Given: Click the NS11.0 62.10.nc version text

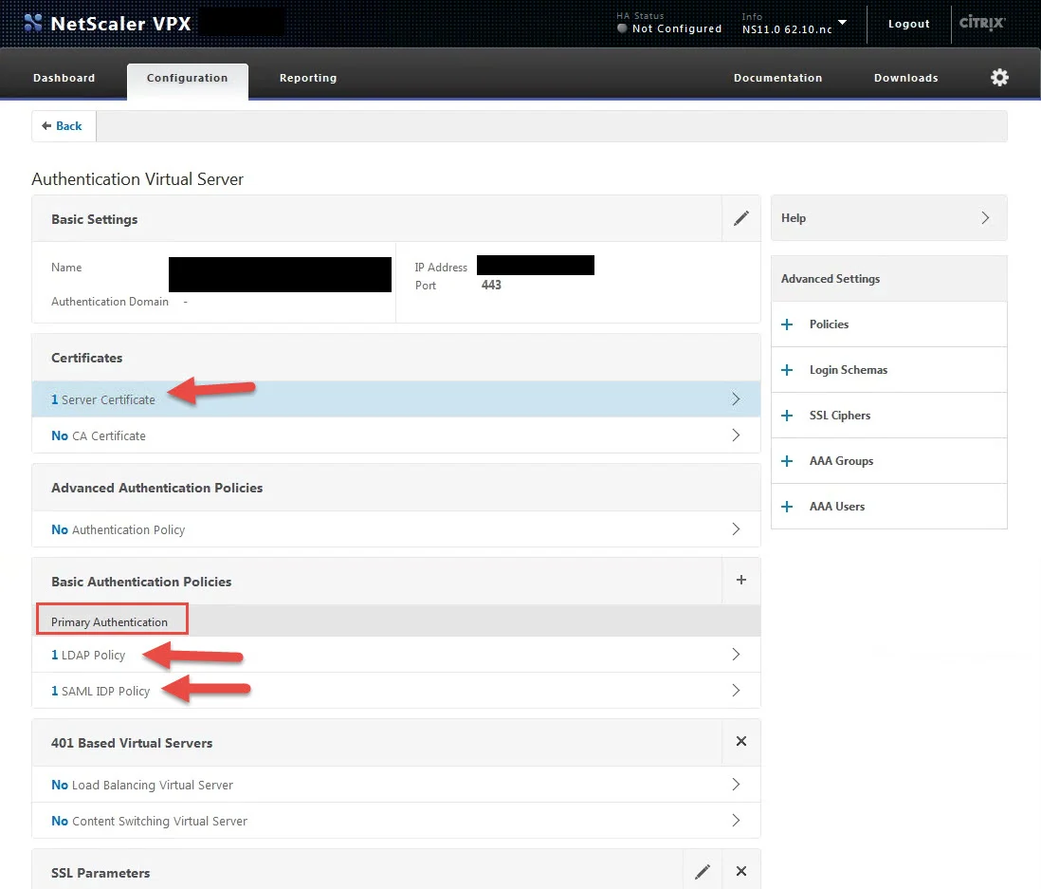Looking at the screenshot, I should tap(787, 29).
